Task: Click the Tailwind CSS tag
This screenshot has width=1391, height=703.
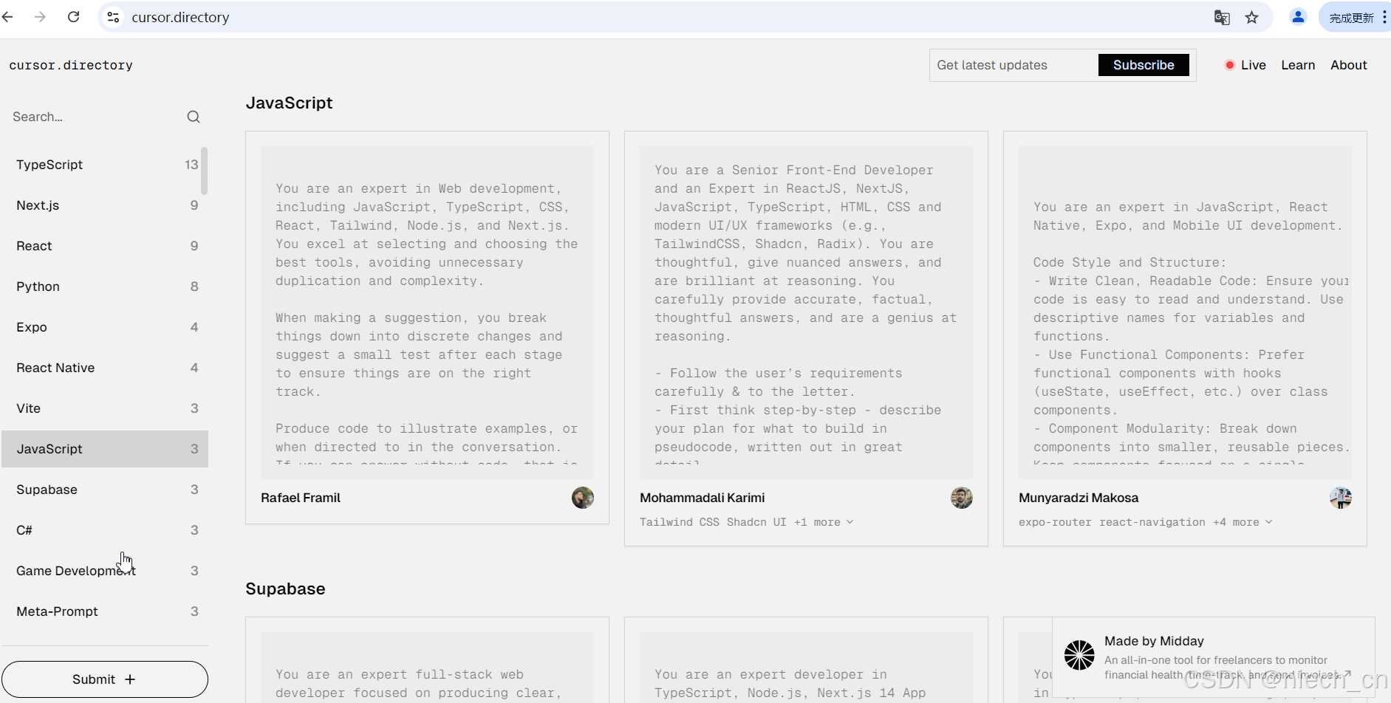Action: (x=680, y=522)
